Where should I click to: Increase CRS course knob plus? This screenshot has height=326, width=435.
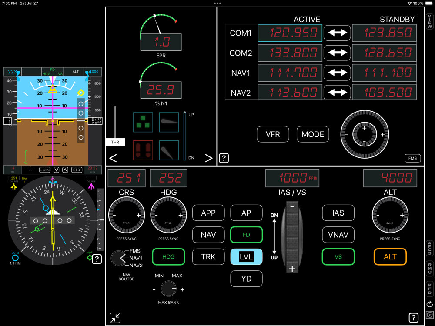pyautogui.click(x=138, y=216)
